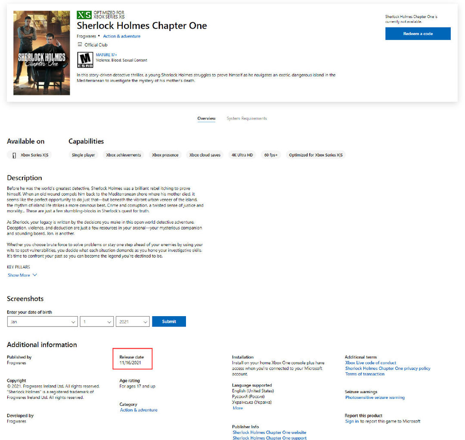Switch to the System Requirements tab

point(247,118)
